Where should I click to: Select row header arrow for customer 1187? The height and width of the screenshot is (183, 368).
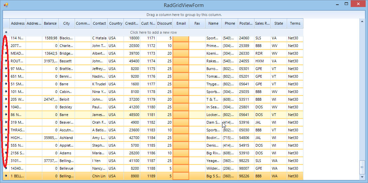click(x=6, y=161)
